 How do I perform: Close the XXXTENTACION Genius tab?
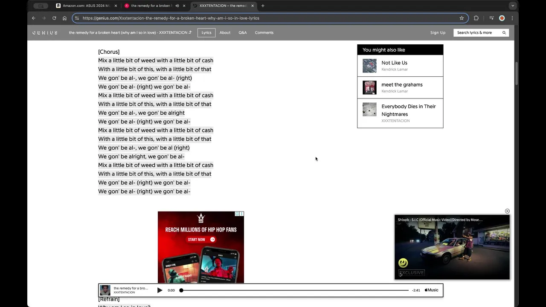point(253,6)
